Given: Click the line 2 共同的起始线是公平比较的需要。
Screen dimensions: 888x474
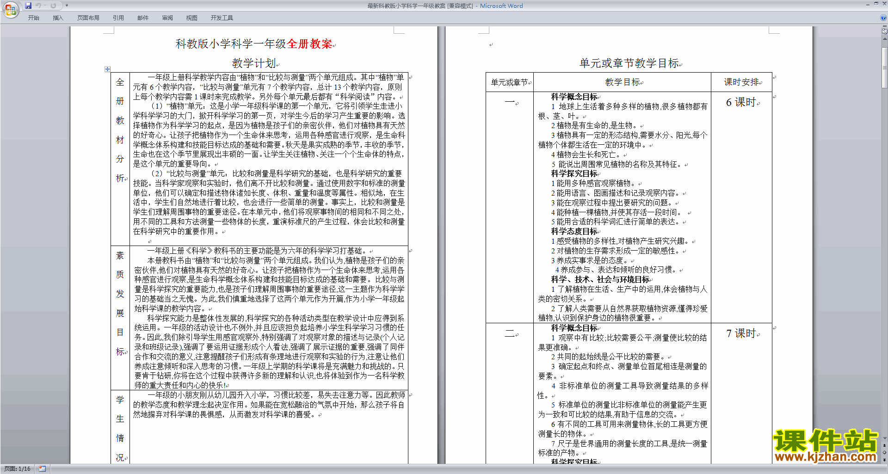Looking at the screenshot, I should 609,357.
